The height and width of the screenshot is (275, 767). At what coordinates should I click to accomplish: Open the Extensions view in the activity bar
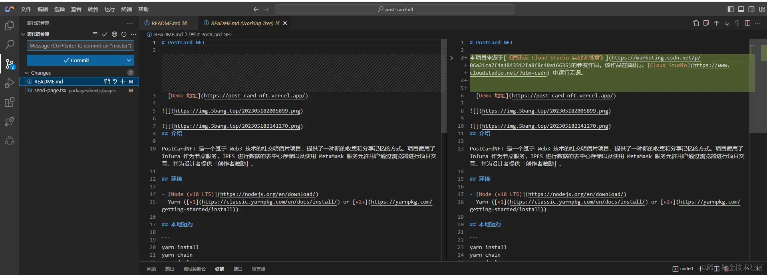tap(9, 102)
